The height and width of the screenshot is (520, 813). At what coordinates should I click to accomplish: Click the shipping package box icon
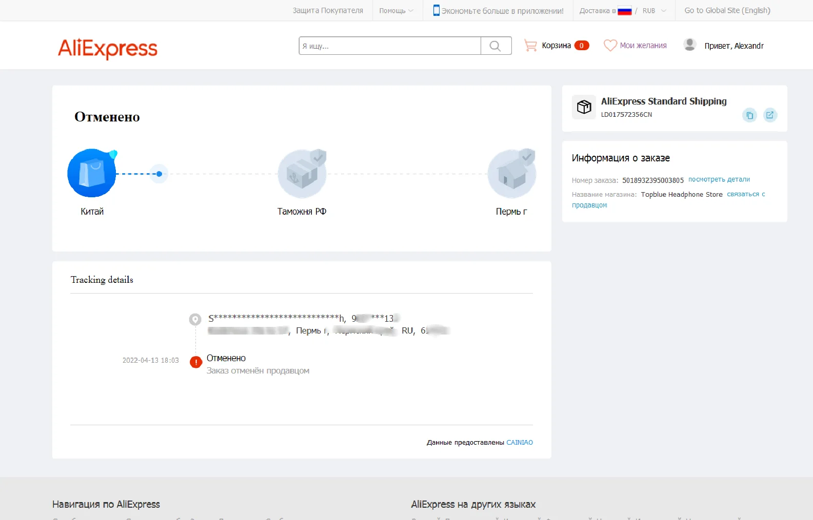584,107
